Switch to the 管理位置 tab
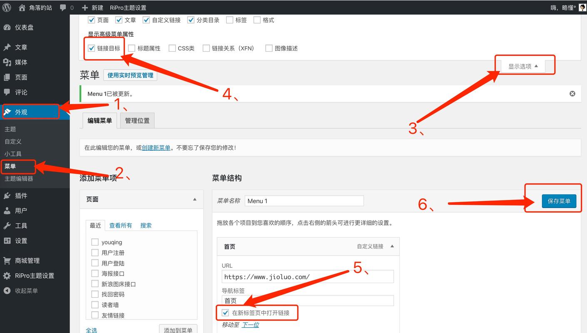Image resolution: width=587 pixels, height=333 pixels. point(137,121)
